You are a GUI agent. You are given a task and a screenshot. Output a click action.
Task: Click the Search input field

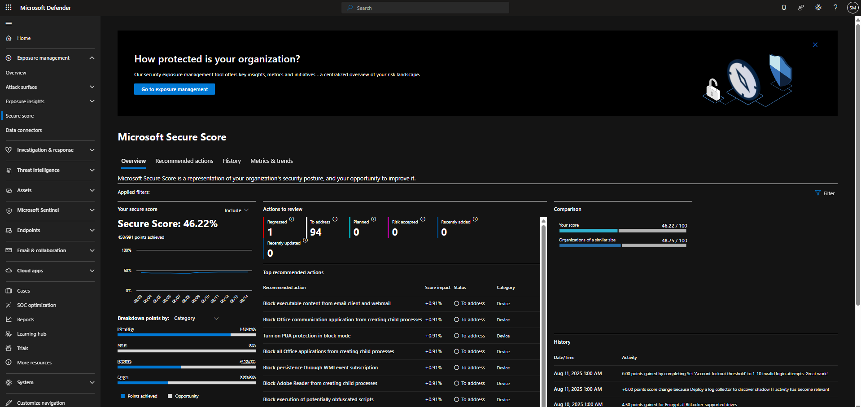425,8
